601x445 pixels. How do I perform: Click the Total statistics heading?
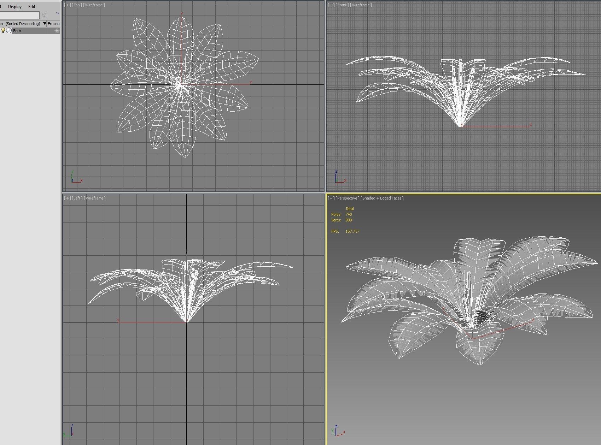[350, 209]
